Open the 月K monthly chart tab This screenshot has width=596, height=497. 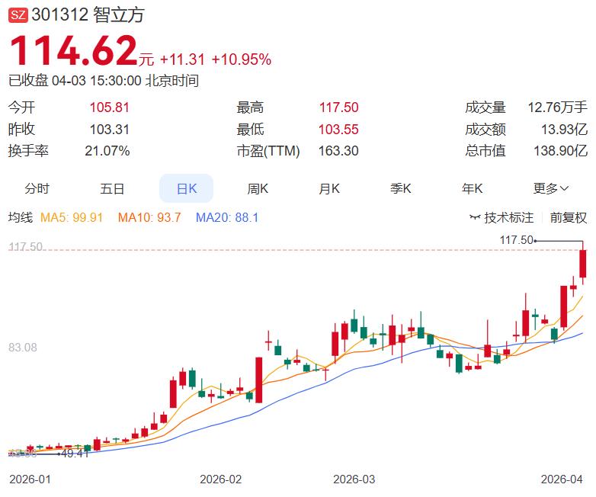point(329,188)
